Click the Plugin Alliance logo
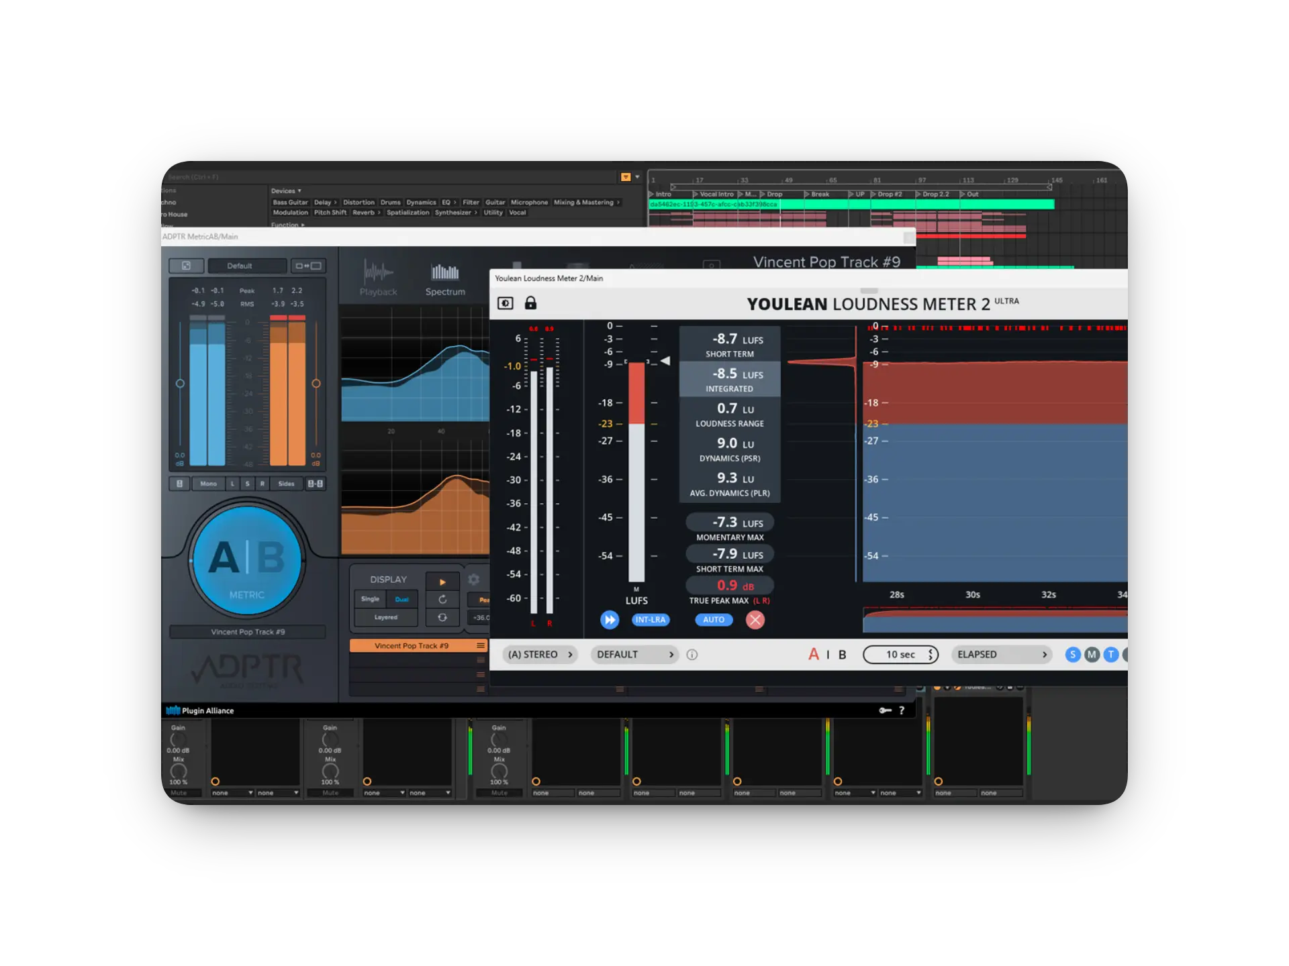 (x=200, y=710)
